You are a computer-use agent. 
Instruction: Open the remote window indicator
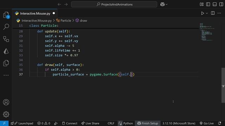tap(4, 123)
